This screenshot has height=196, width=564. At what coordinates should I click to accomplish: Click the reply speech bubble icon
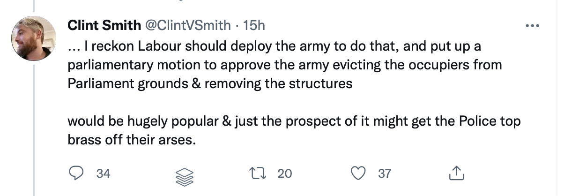pos(76,173)
